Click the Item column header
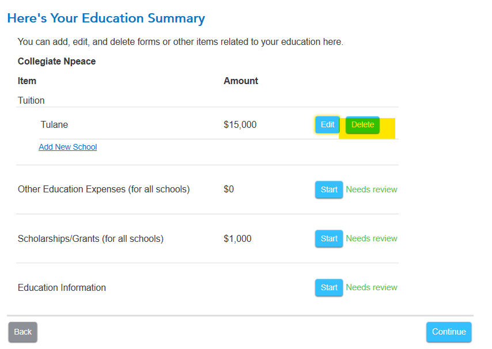 (x=27, y=81)
